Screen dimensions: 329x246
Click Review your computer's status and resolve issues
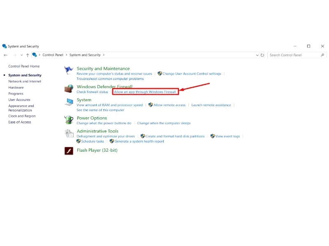[114, 74]
